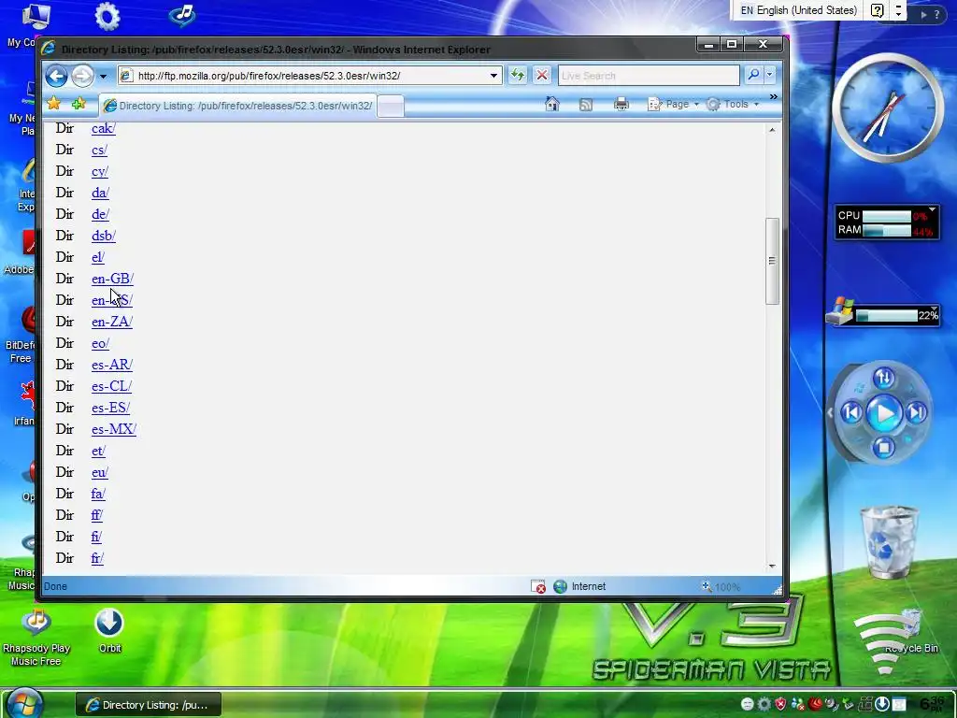Image resolution: width=957 pixels, height=718 pixels.
Task: Open the cy/ directory link
Action: click(100, 172)
